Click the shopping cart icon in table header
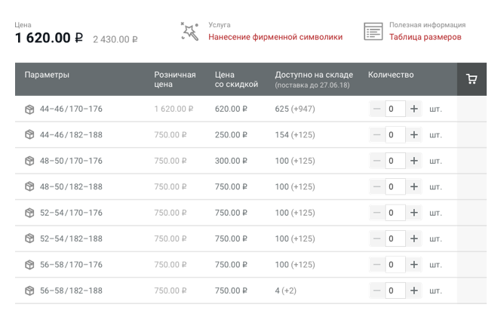 tap(472, 79)
